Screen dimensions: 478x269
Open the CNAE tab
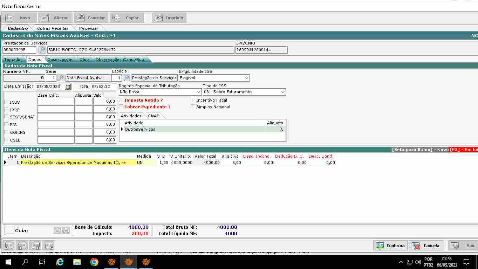click(x=153, y=116)
